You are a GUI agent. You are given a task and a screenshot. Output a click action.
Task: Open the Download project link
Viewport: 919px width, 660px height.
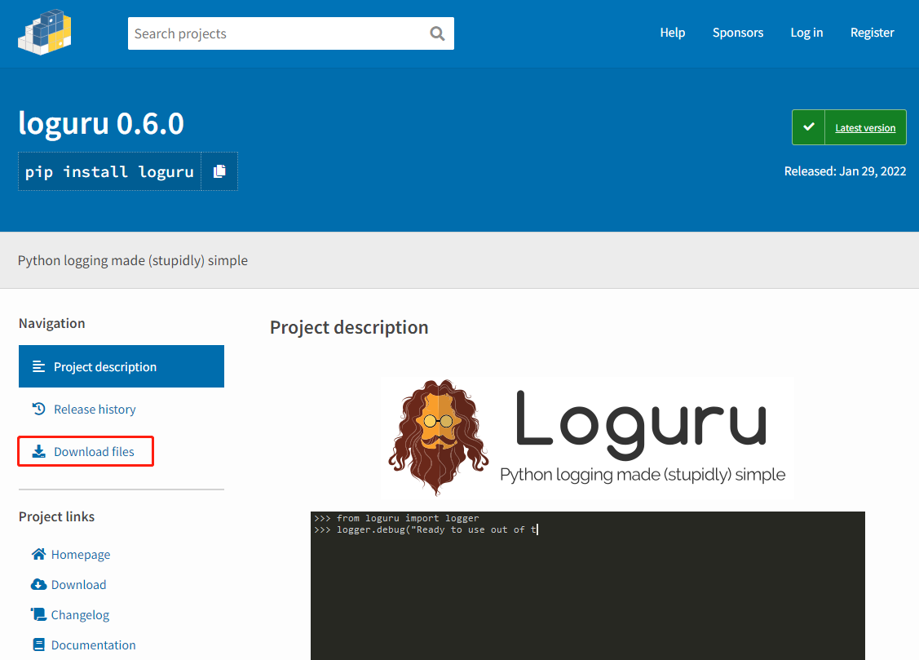pyautogui.click(x=78, y=585)
